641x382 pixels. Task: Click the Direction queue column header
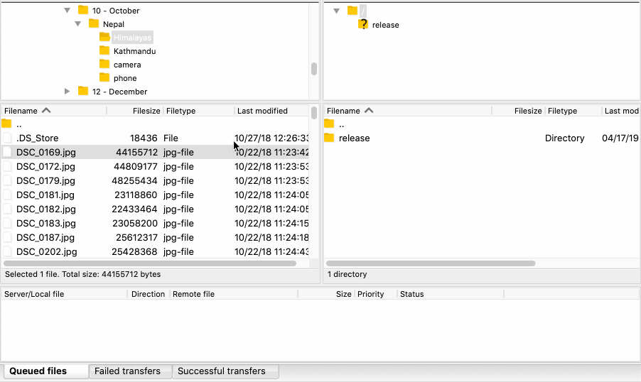[149, 294]
